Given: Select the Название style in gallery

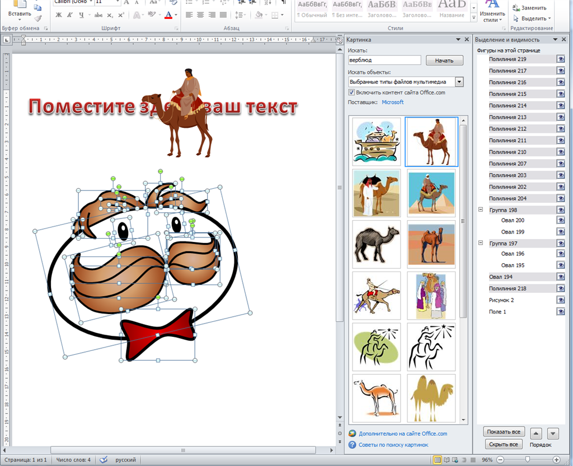Looking at the screenshot, I should tap(452, 9).
